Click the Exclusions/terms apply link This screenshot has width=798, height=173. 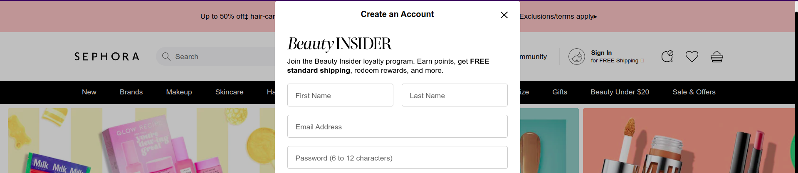point(558,17)
